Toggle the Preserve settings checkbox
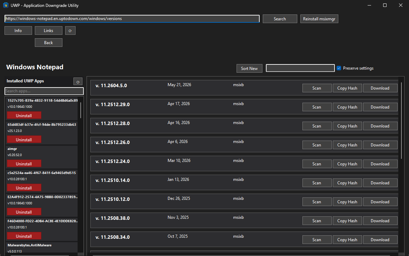 [x=339, y=68]
